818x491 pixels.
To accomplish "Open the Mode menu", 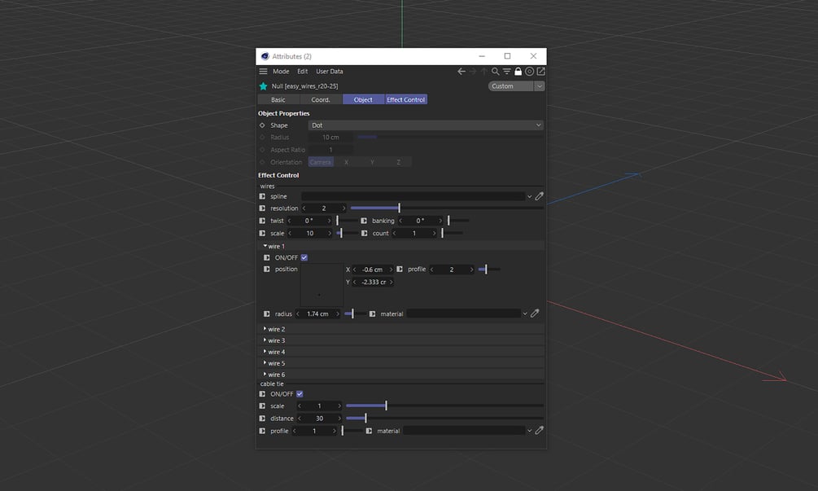I will point(281,72).
